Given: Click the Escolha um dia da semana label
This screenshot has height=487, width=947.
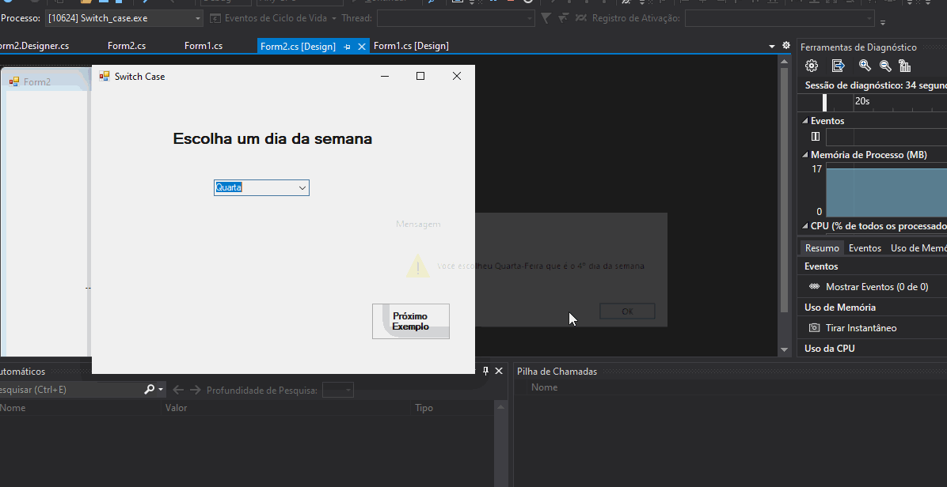Looking at the screenshot, I should 272,138.
